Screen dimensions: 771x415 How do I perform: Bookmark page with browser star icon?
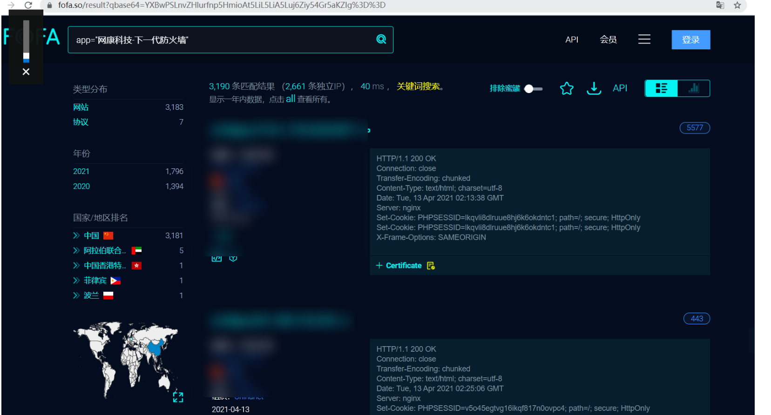[x=737, y=5]
